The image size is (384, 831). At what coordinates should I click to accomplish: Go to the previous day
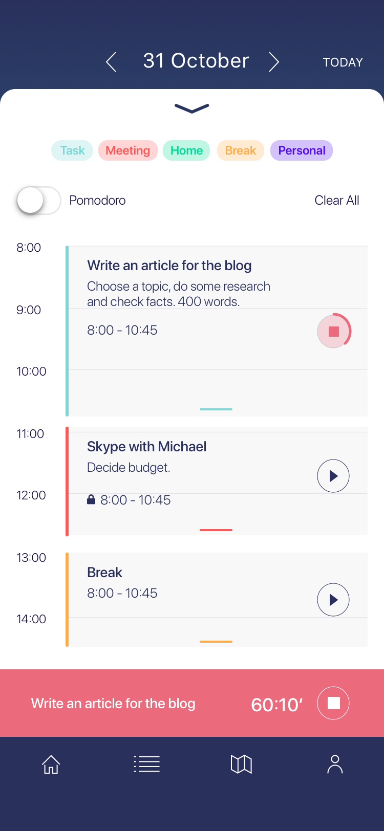tap(111, 62)
